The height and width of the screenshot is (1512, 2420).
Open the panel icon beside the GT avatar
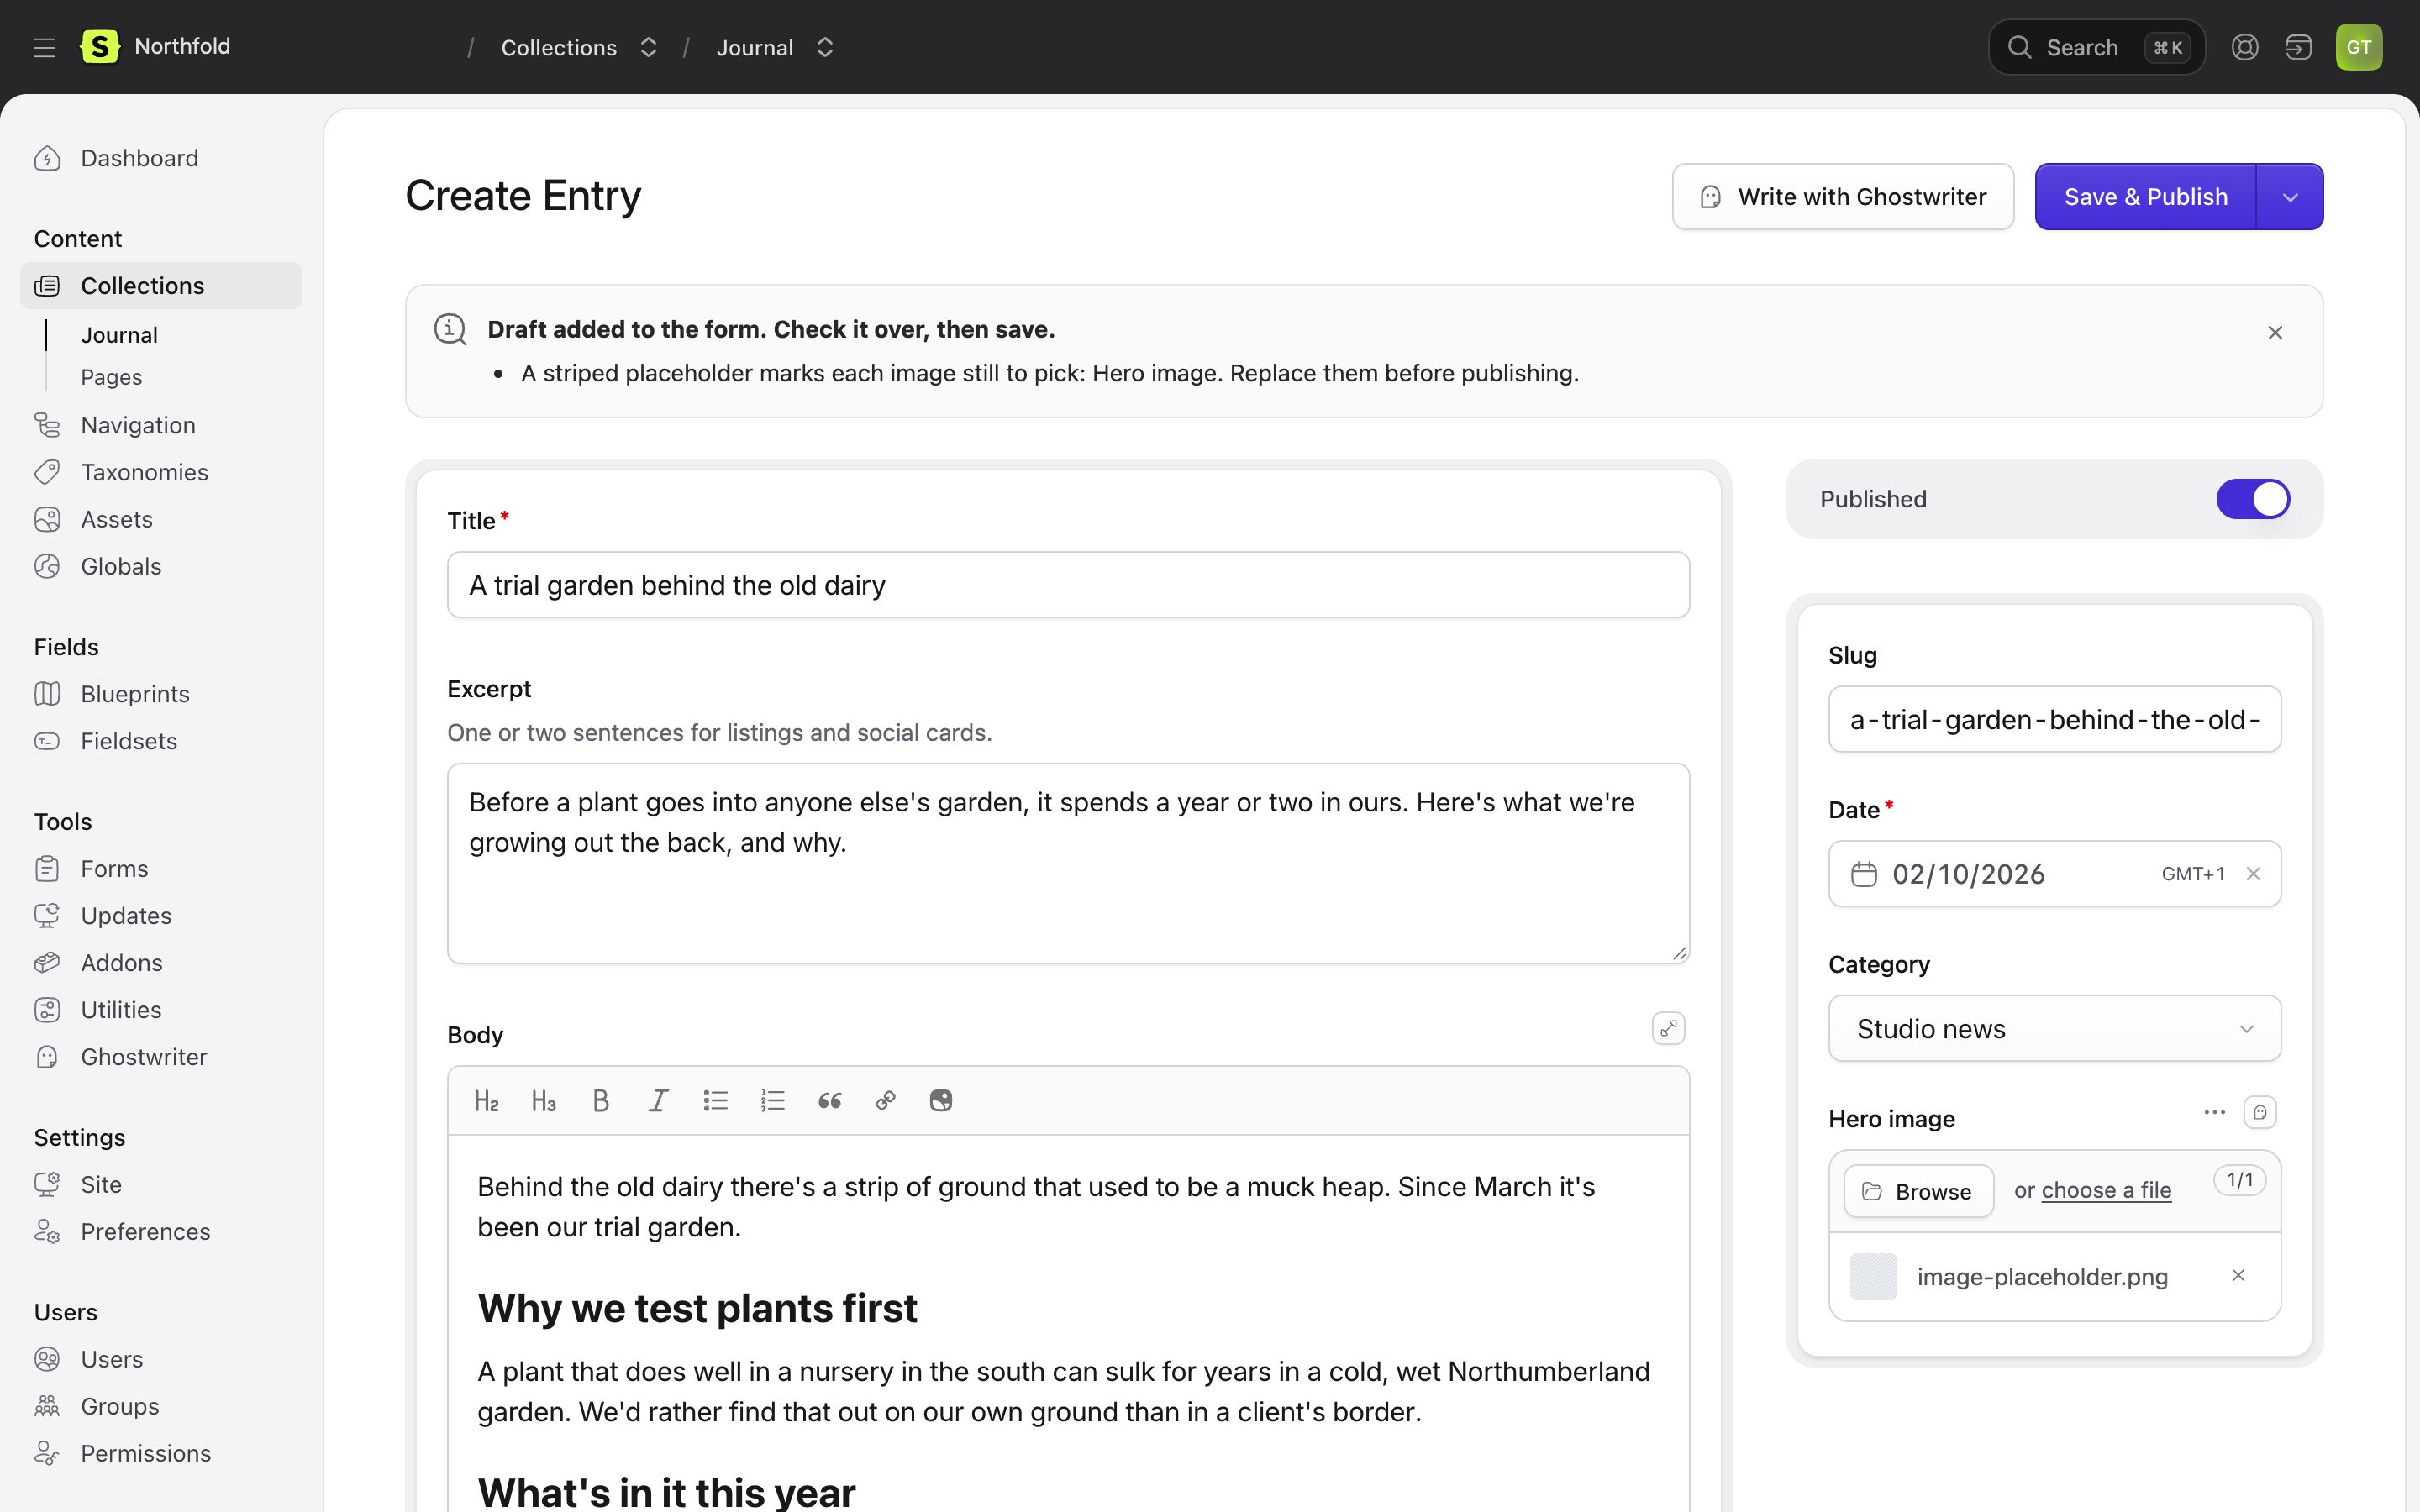coord(2299,47)
